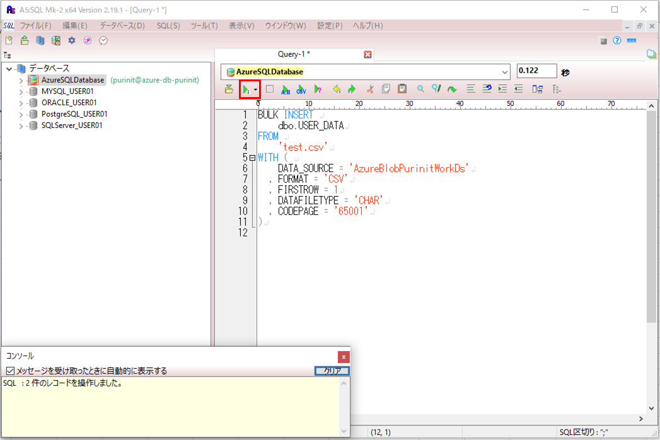660x440 pixels.
Task: Click the blue ruler icon at top right
Action: (632, 40)
